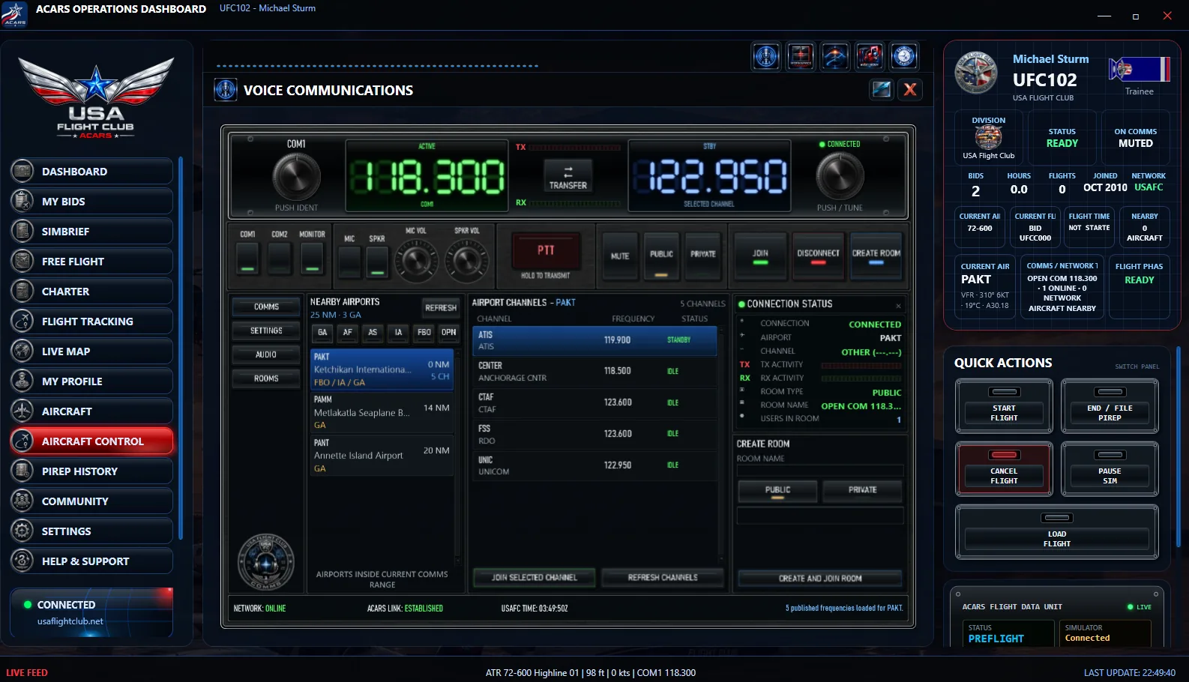Click the Aircraft sidebar icon
The height and width of the screenshot is (682, 1189).
[x=23, y=411]
